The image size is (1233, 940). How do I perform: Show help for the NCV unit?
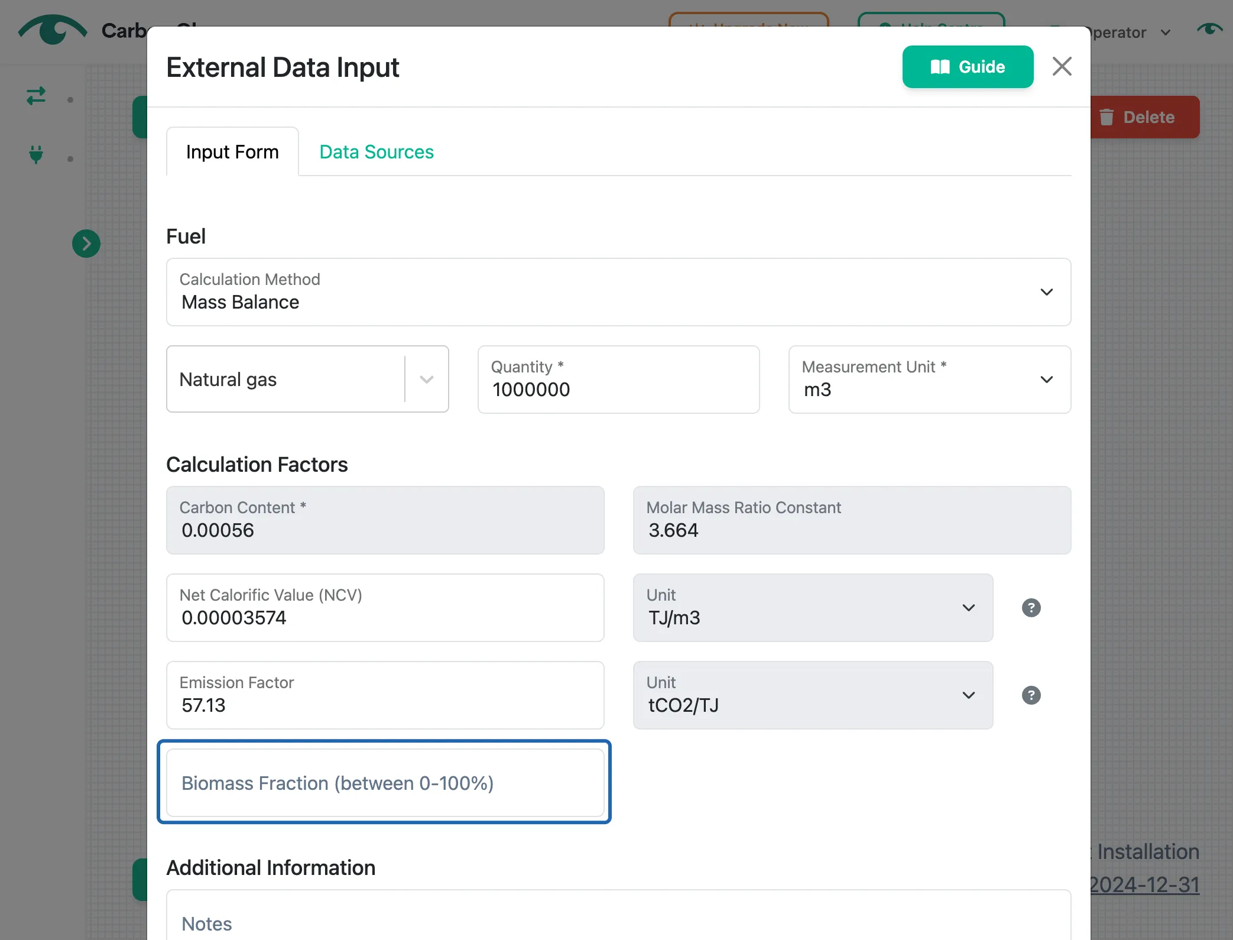tap(1031, 608)
